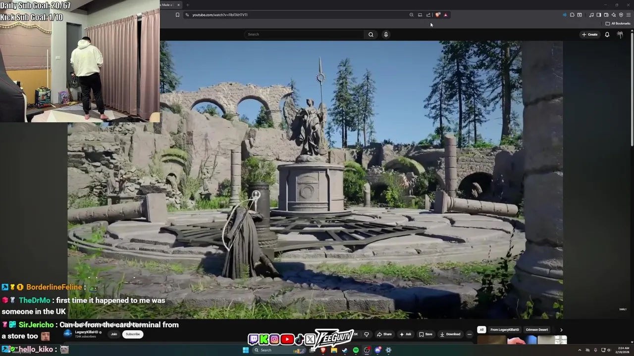Open the browser hamburger main menu
Image resolution: width=634 pixels, height=356 pixels.
tap(629, 15)
